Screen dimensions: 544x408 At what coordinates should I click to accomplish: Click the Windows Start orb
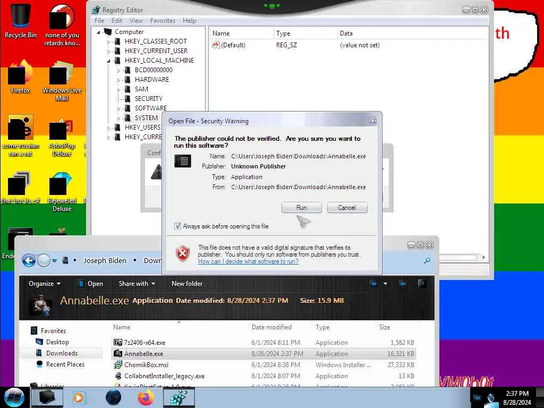[x=14, y=397]
